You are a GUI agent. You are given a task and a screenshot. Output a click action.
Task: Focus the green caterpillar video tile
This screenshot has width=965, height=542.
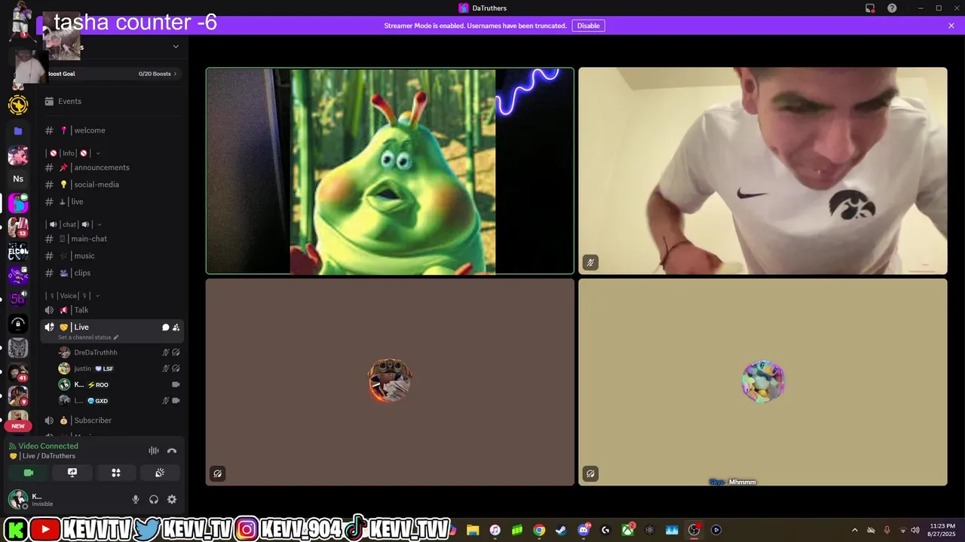tap(390, 171)
